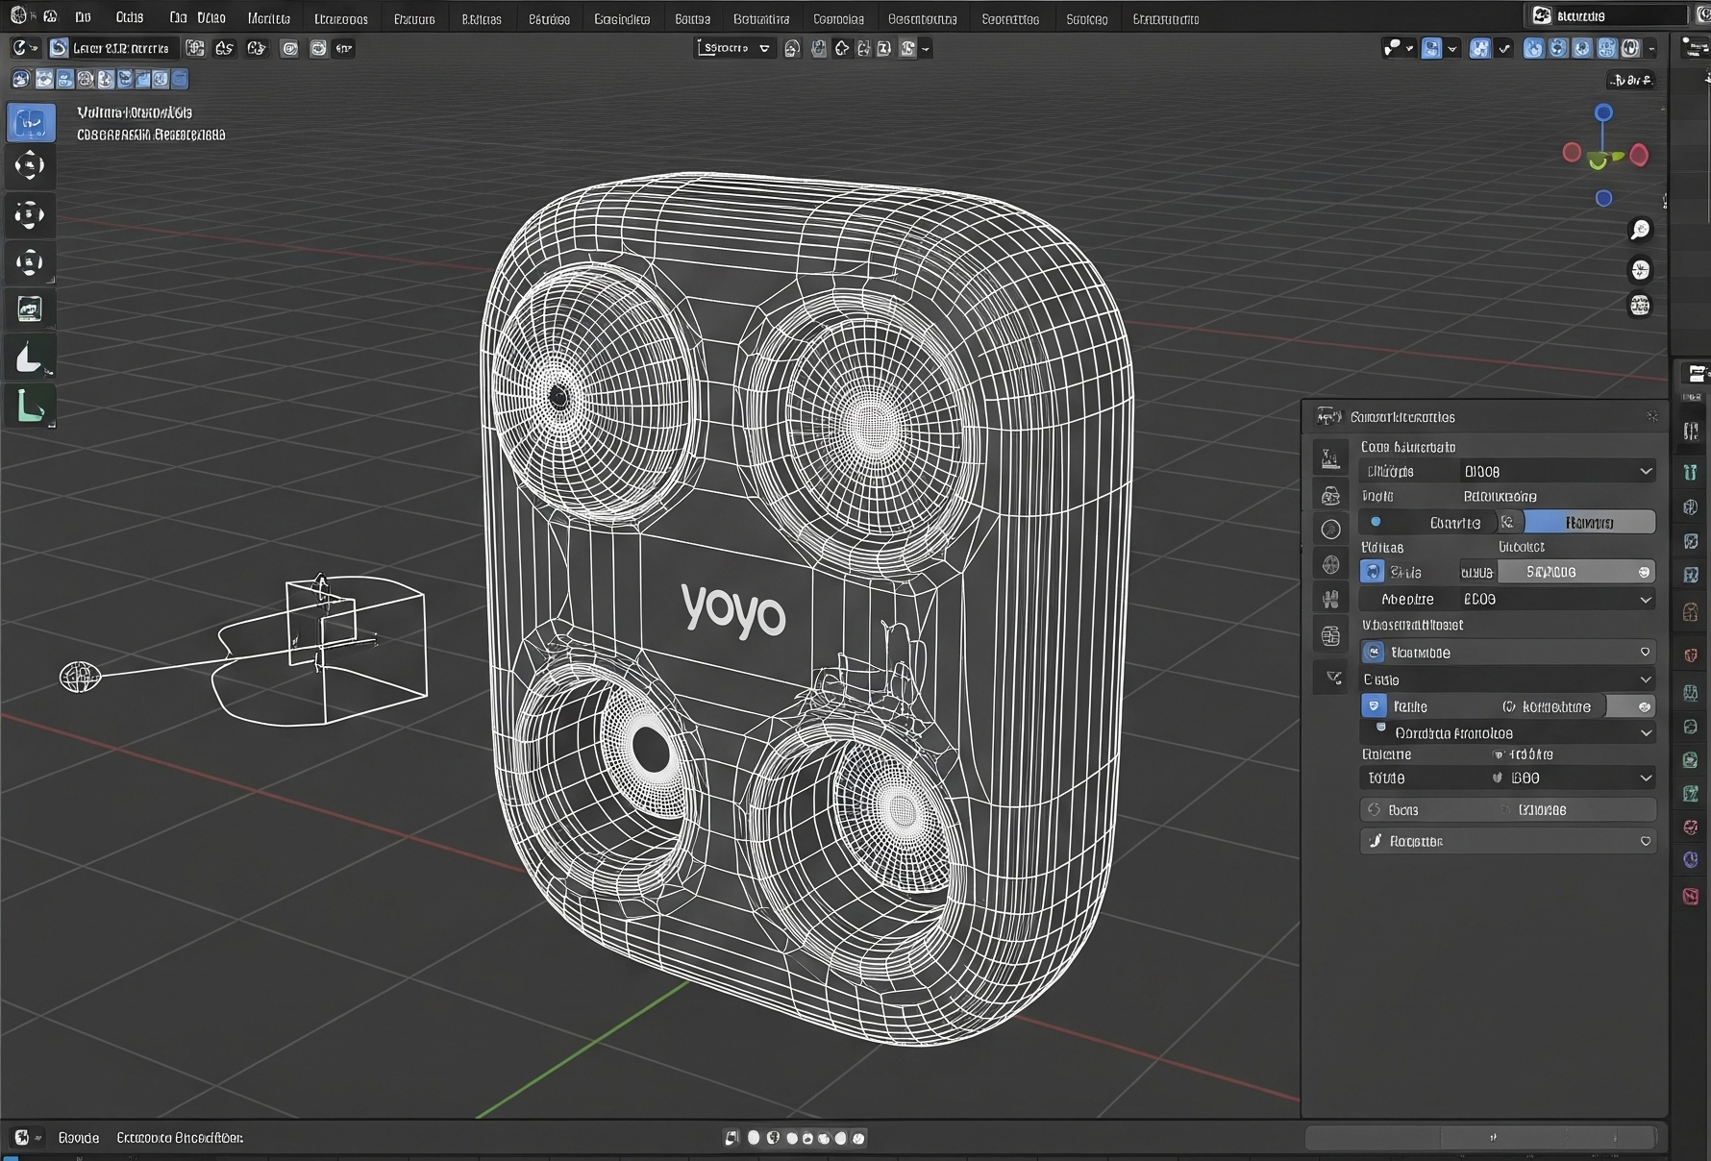1711x1161 pixels.
Task: Open the arrow beside the gizmo visibility icon
Action: tap(1409, 48)
